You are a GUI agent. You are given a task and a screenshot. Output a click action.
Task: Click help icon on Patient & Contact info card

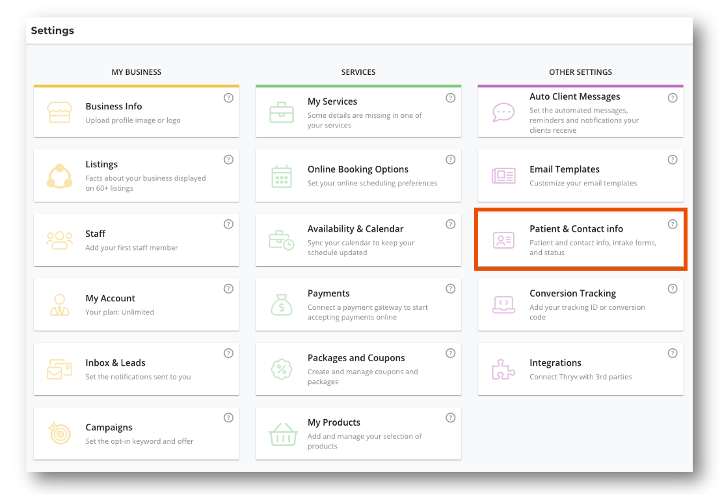click(x=673, y=224)
